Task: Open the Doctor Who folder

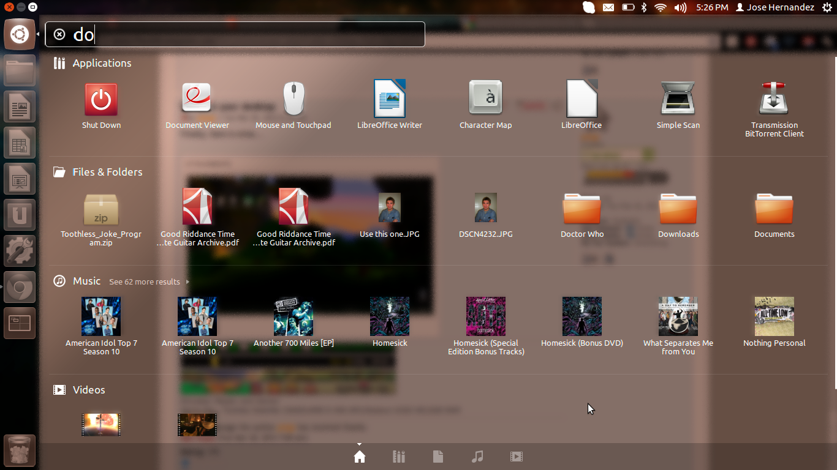Action: 581,209
